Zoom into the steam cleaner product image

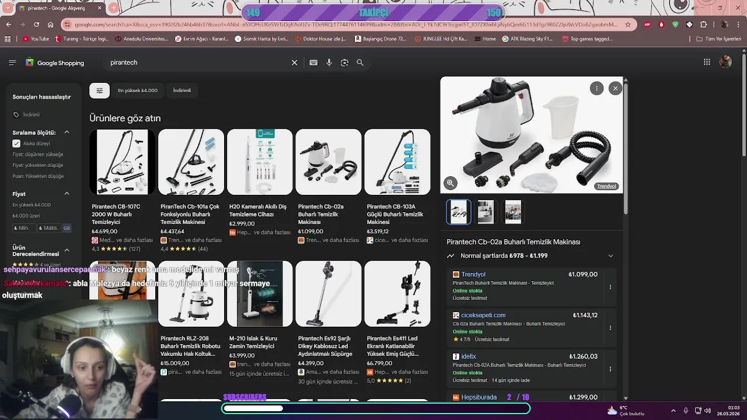[x=451, y=183]
